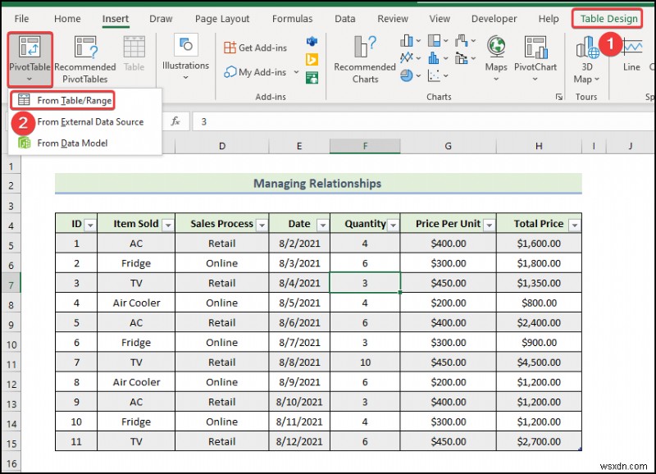Screen dimensions: 656x474
Task: Select the cell with value $2,700.00
Action: click(539, 442)
